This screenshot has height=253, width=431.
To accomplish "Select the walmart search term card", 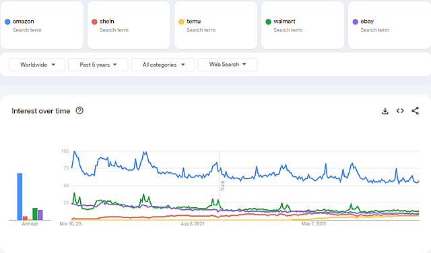I will click(302, 25).
